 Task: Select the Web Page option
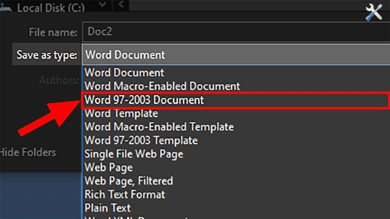pyautogui.click(x=108, y=167)
